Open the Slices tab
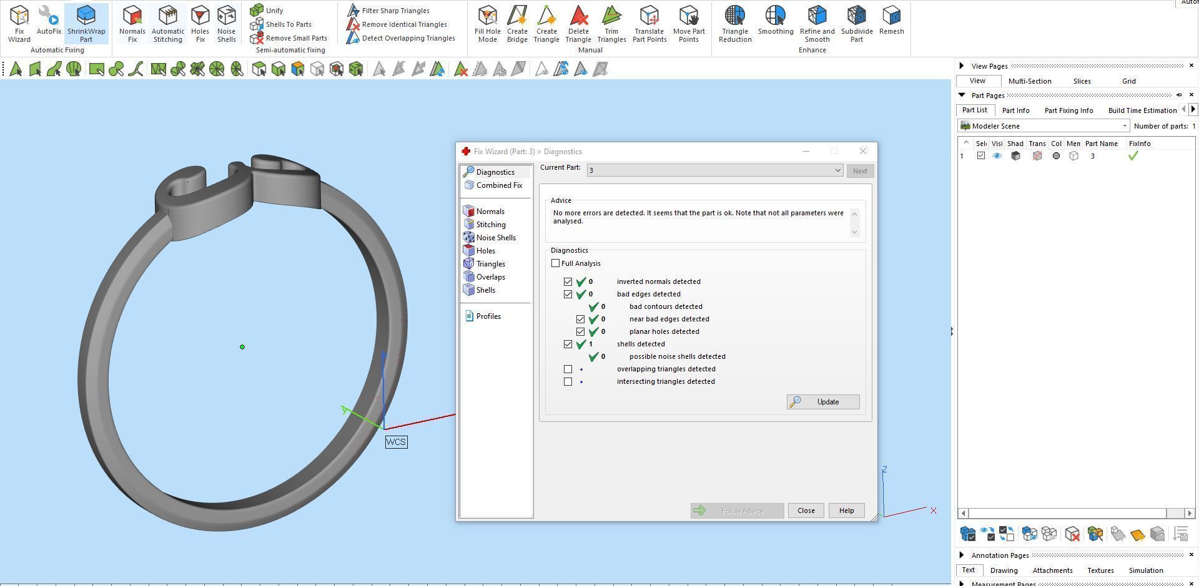Viewport: 1199px width, 586px height. pyautogui.click(x=1082, y=81)
